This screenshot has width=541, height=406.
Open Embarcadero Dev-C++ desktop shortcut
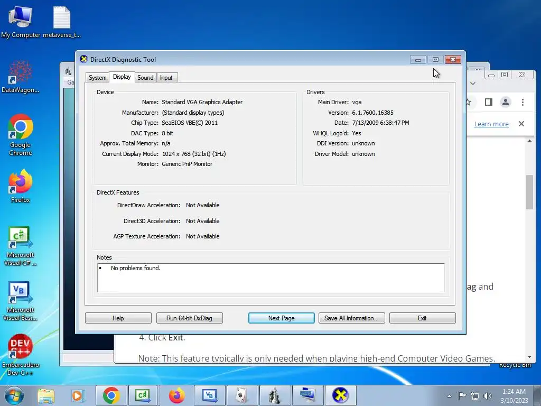(x=21, y=355)
